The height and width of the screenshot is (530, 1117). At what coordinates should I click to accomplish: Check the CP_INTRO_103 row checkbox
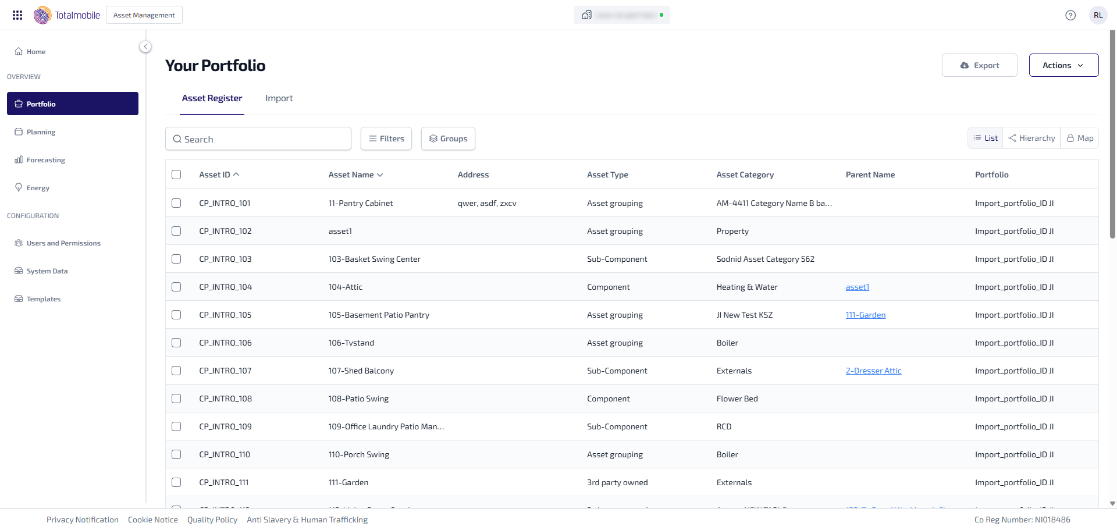[176, 259]
